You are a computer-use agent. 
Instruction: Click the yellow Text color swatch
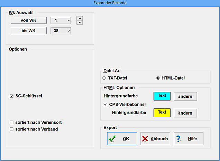coord(162,113)
